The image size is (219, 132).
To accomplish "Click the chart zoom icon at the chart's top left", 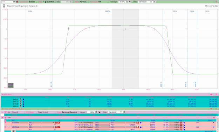I will tap(4, 6).
